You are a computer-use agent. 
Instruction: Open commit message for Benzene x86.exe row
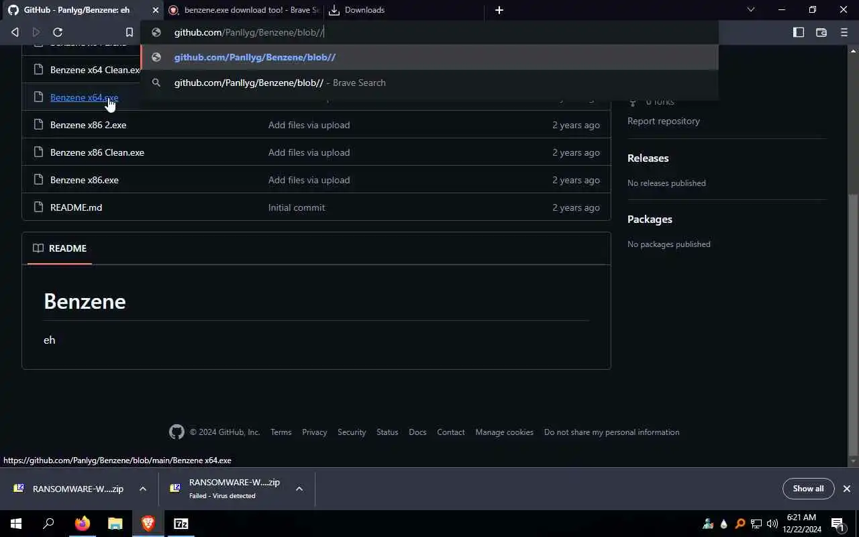[x=309, y=180]
